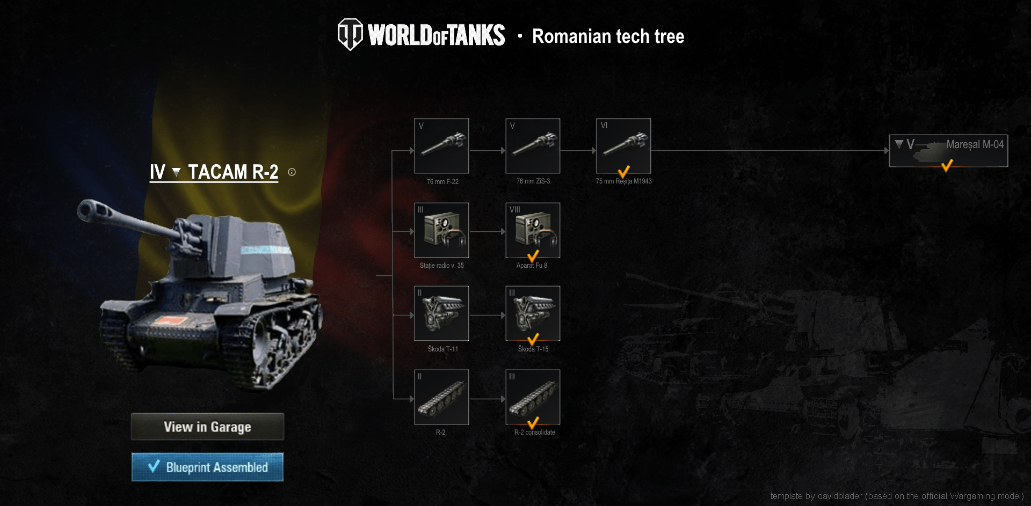
Task: Open info icon next to TACAM R-2
Action: click(292, 172)
